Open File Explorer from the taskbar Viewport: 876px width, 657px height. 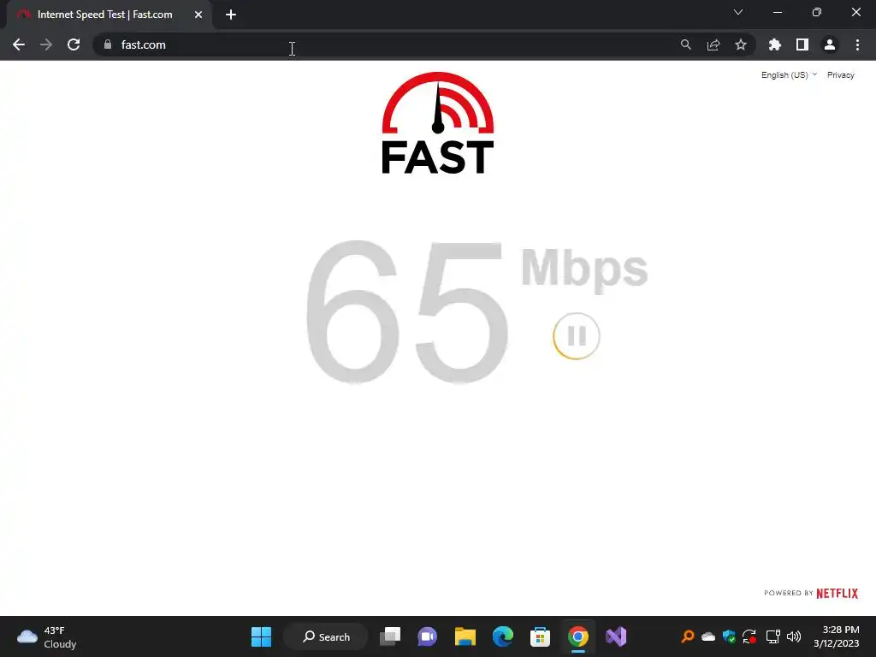coord(465,636)
